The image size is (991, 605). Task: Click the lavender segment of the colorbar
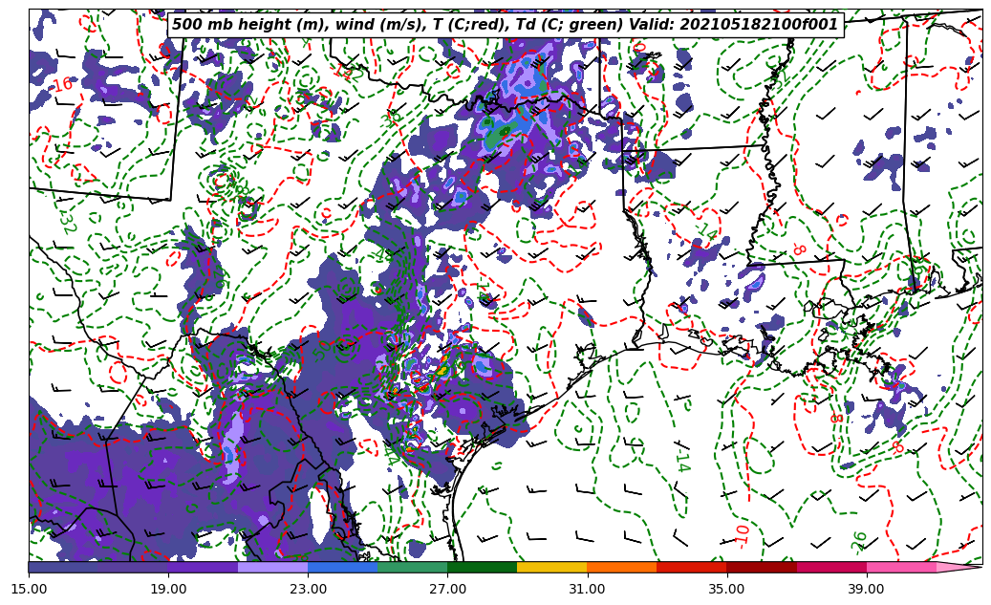point(272,568)
